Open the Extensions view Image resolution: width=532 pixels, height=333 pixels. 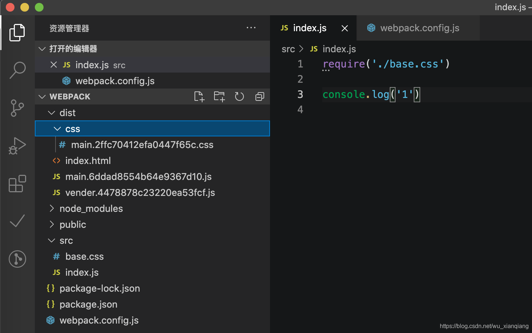[17, 184]
